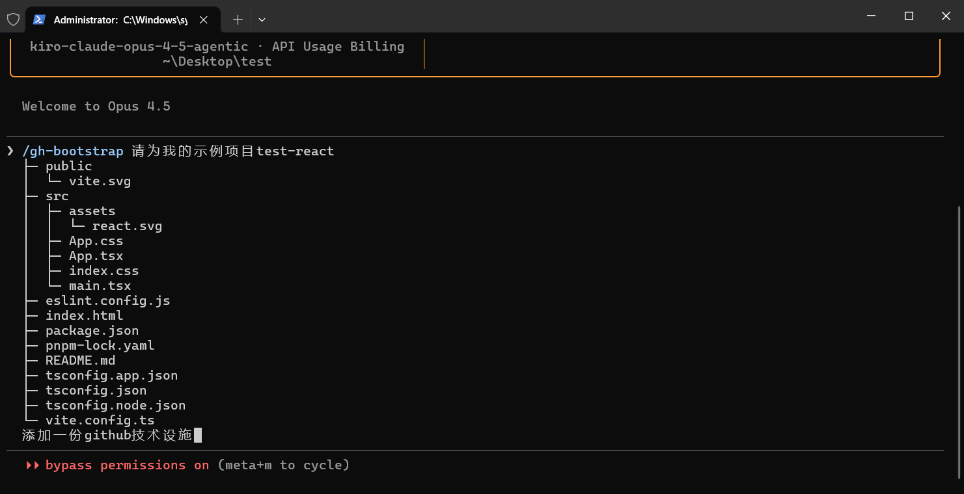Toggle the bypass permissions on indicator
The image size is (964, 494).
point(127,465)
